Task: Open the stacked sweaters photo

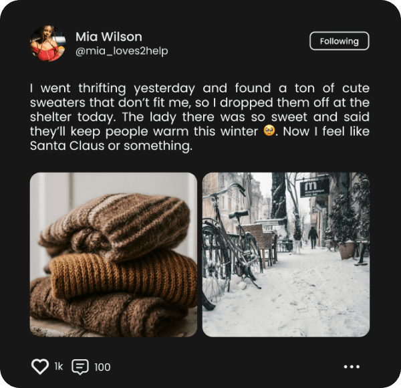Action: 114,255
